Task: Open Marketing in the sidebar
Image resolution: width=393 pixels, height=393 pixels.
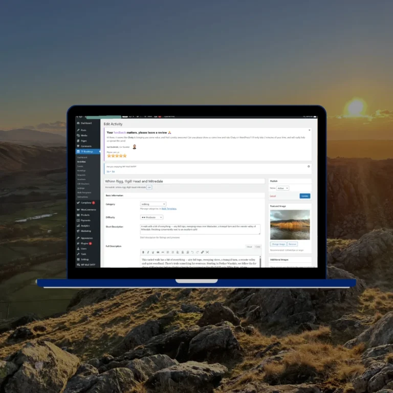Action: tap(88, 231)
